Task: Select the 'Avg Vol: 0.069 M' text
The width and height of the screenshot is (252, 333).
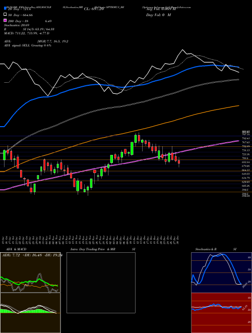Action: click(x=161, y=9)
